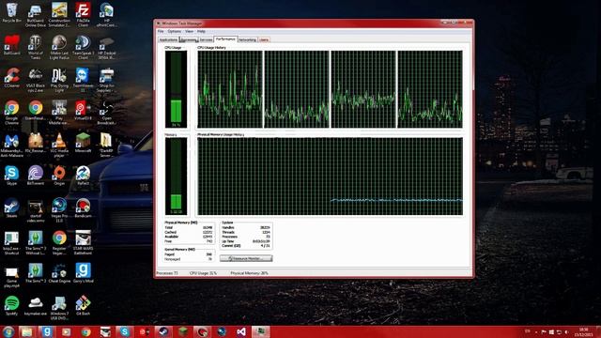Screen dimensions: 601x338
Task: Select the Minecraft desktop icon
Action: (x=83, y=143)
